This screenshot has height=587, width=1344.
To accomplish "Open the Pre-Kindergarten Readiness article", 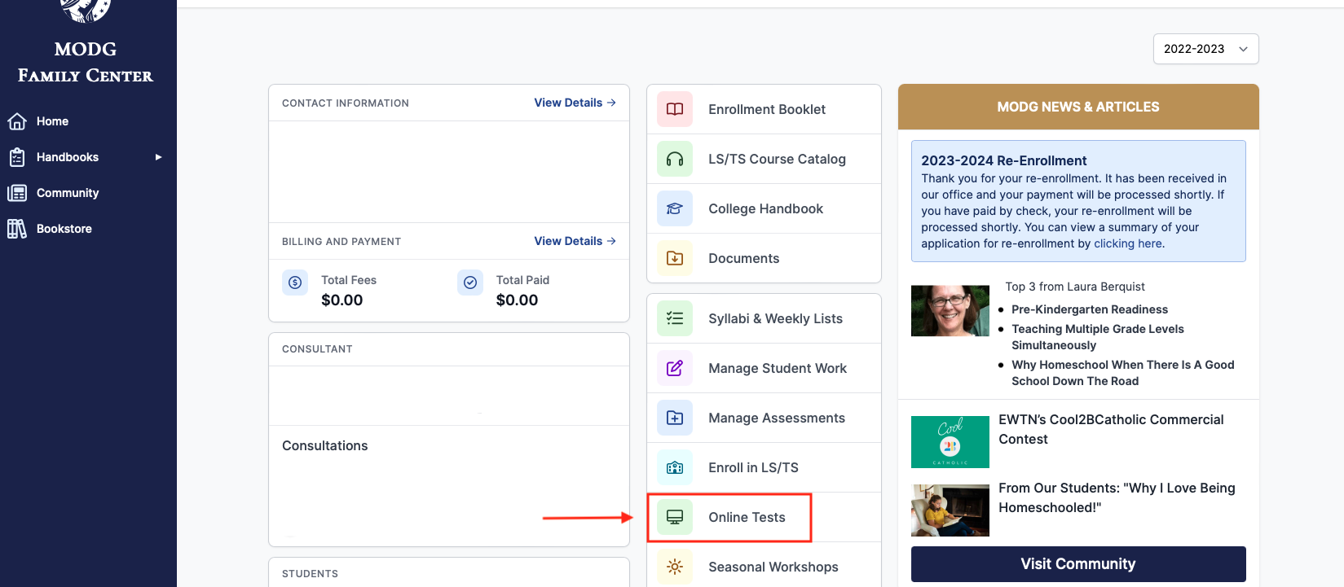I will point(1090,309).
